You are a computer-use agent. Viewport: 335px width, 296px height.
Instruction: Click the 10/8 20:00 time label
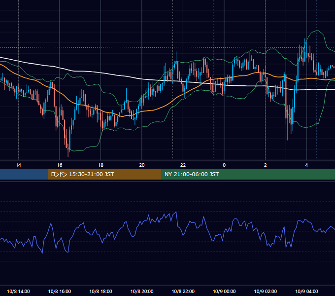[142, 291]
